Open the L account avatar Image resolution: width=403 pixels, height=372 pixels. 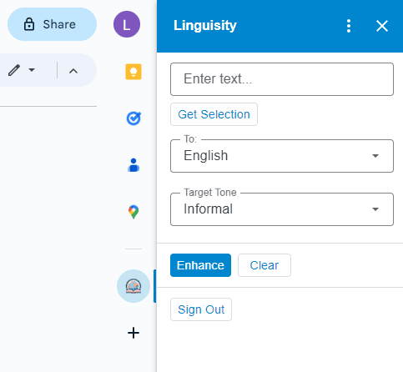click(127, 24)
